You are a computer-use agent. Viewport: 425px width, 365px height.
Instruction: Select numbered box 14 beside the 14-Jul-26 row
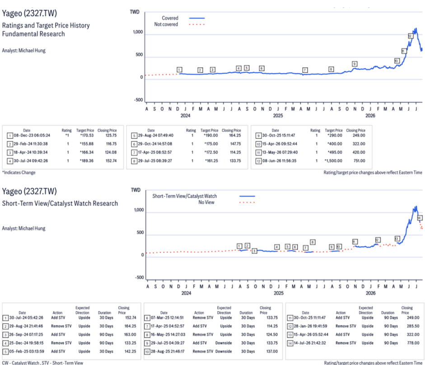tap(290, 343)
